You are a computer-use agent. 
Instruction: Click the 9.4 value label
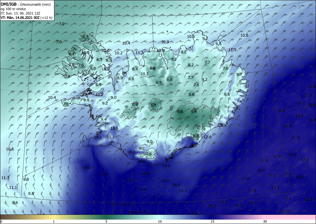[x=104, y=119]
